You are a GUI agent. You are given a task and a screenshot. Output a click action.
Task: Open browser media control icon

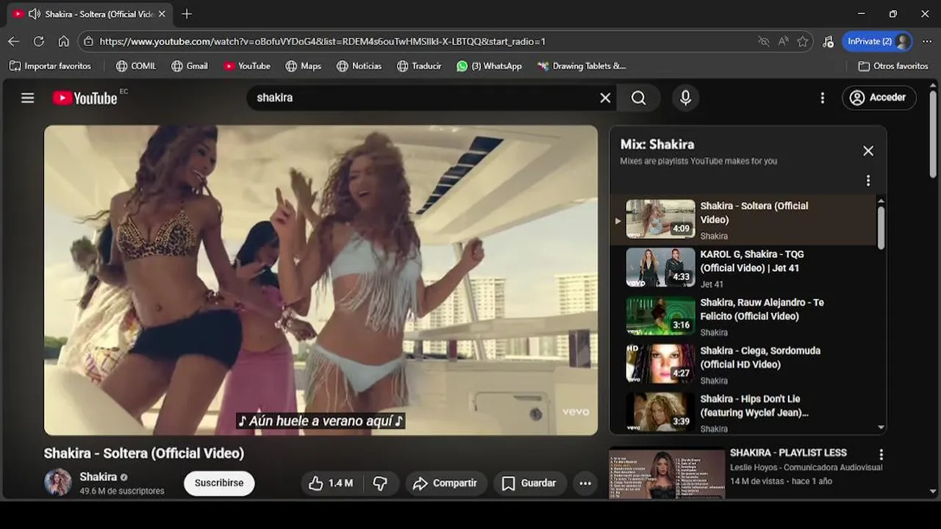tap(829, 42)
